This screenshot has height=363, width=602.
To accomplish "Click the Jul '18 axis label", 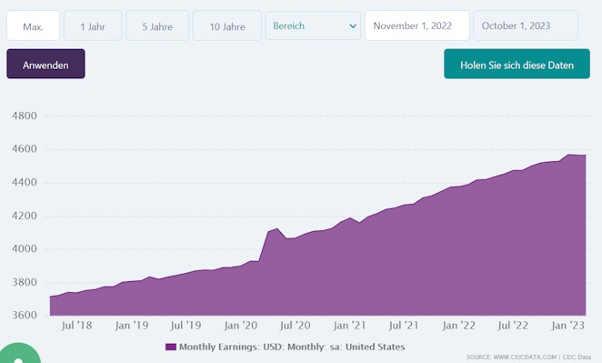I will (x=76, y=326).
